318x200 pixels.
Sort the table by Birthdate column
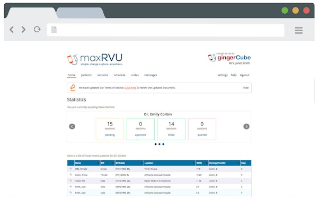point(129,163)
